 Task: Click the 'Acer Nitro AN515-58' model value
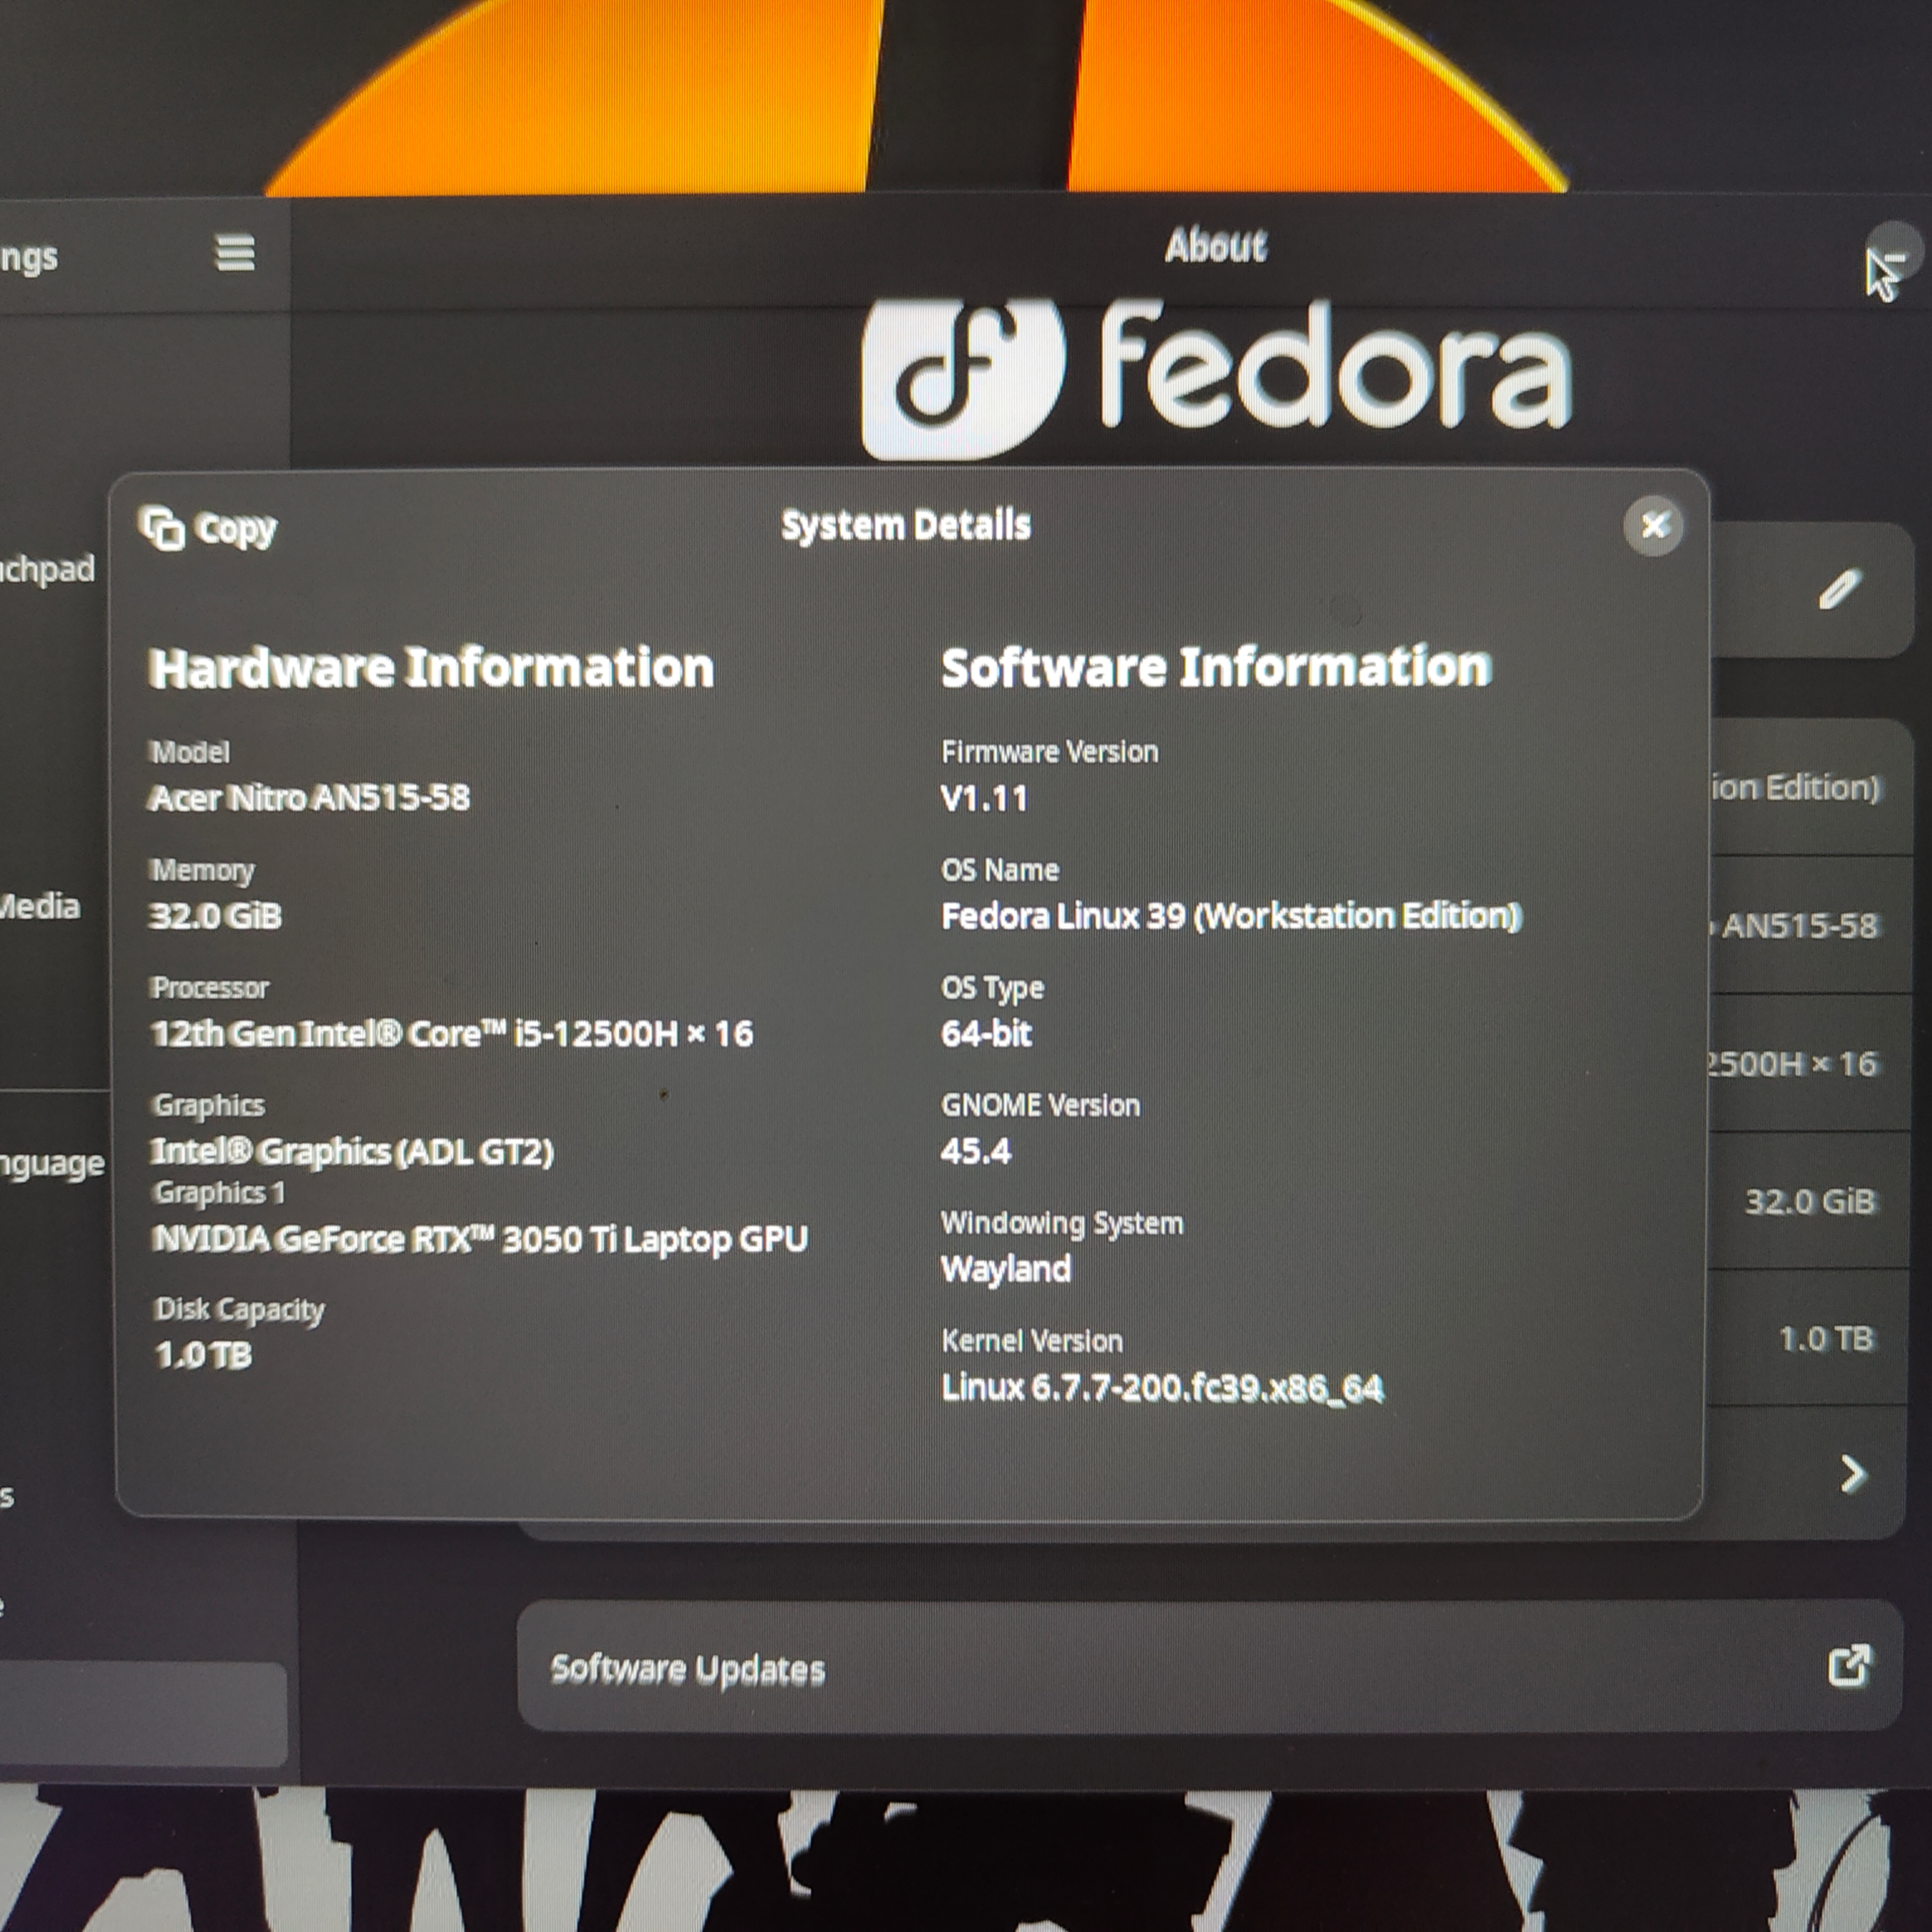click(309, 797)
